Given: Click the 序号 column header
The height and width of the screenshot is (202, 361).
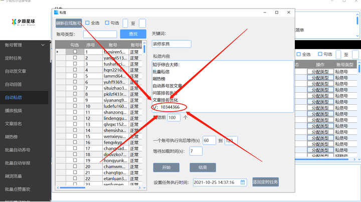Looking at the screenshot, I should 90,45.
